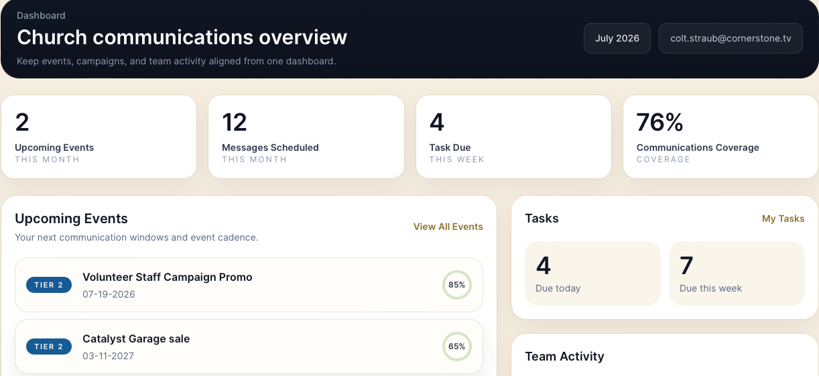
Task: Select the 65% progress ring
Action: point(457,347)
